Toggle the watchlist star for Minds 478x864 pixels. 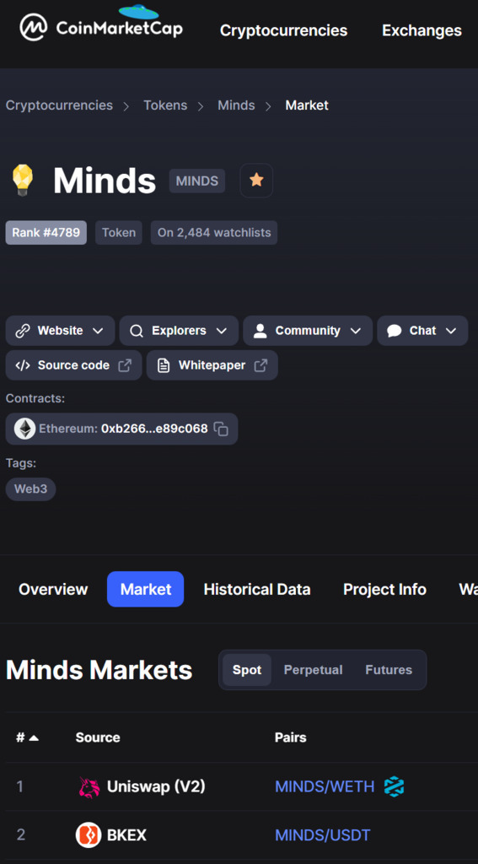click(256, 181)
